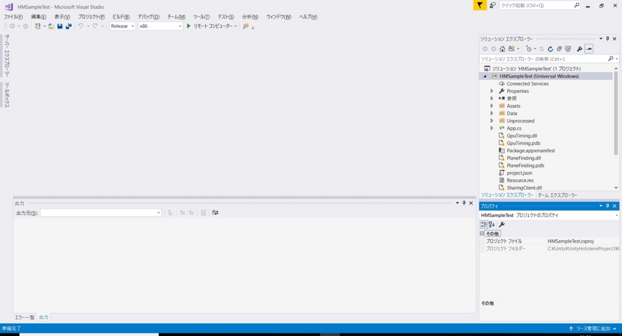Image resolution: width=622 pixels, height=336 pixels.
Task: Click the New Project toolbar icon
Action: pos(37,26)
